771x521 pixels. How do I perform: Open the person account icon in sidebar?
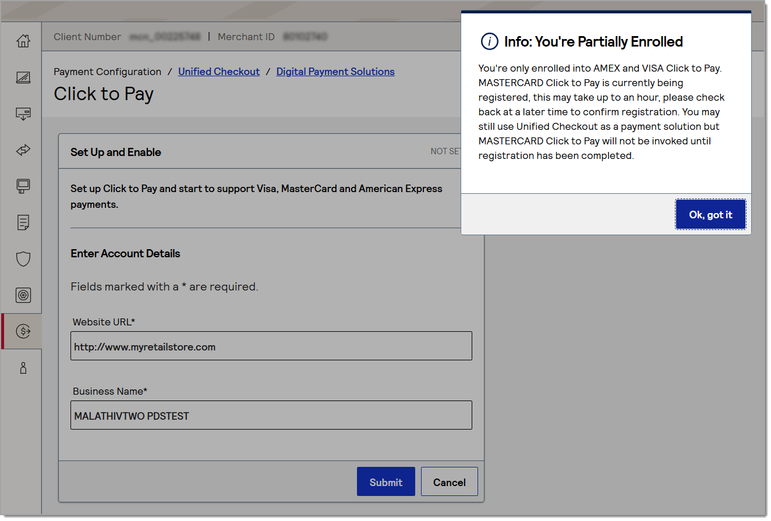pyautogui.click(x=23, y=368)
